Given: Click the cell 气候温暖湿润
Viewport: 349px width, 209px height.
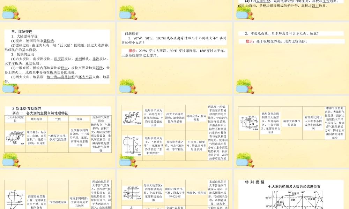Looking at the screenshot, I should [x=58, y=202].
